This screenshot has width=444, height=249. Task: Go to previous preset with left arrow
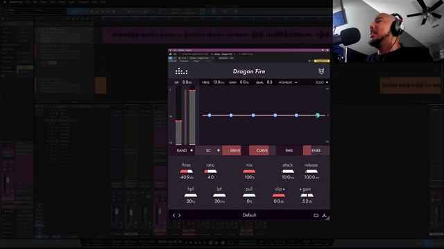(174, 215)
